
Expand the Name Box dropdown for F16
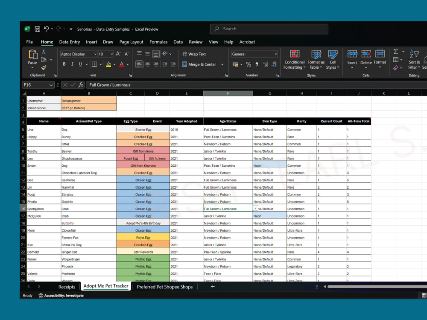(x=51, y=85)
